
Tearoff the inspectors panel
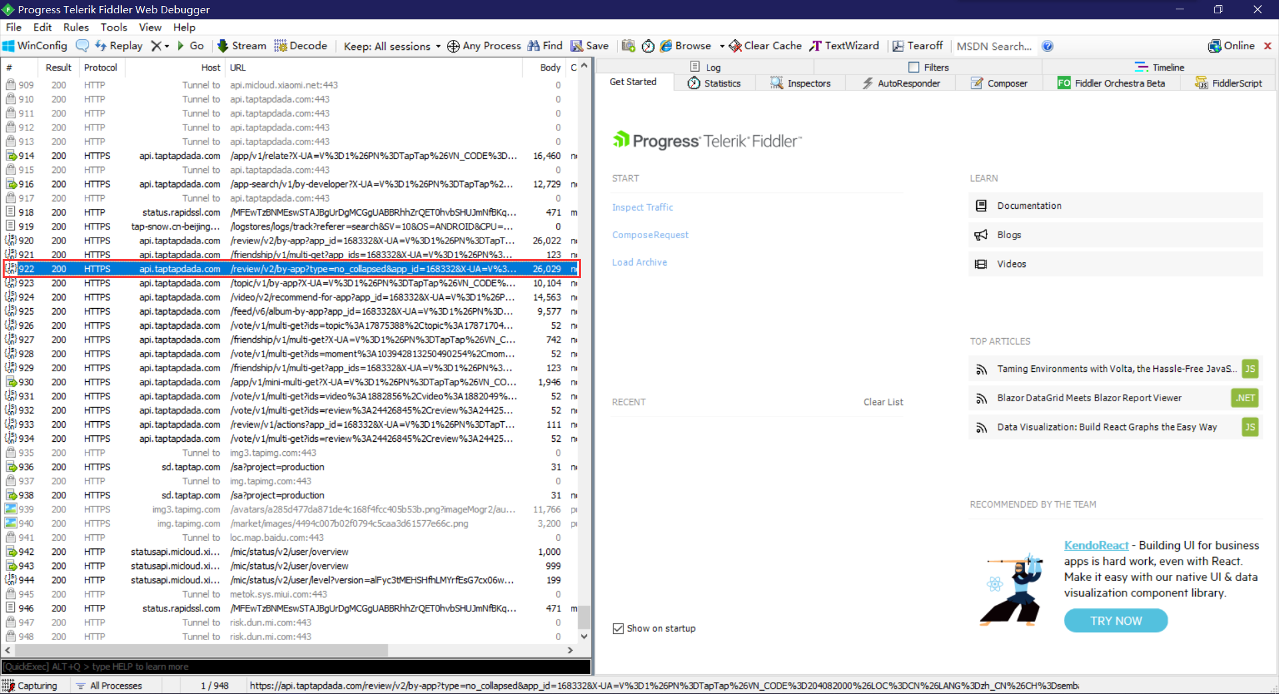[x=917, y=46]
